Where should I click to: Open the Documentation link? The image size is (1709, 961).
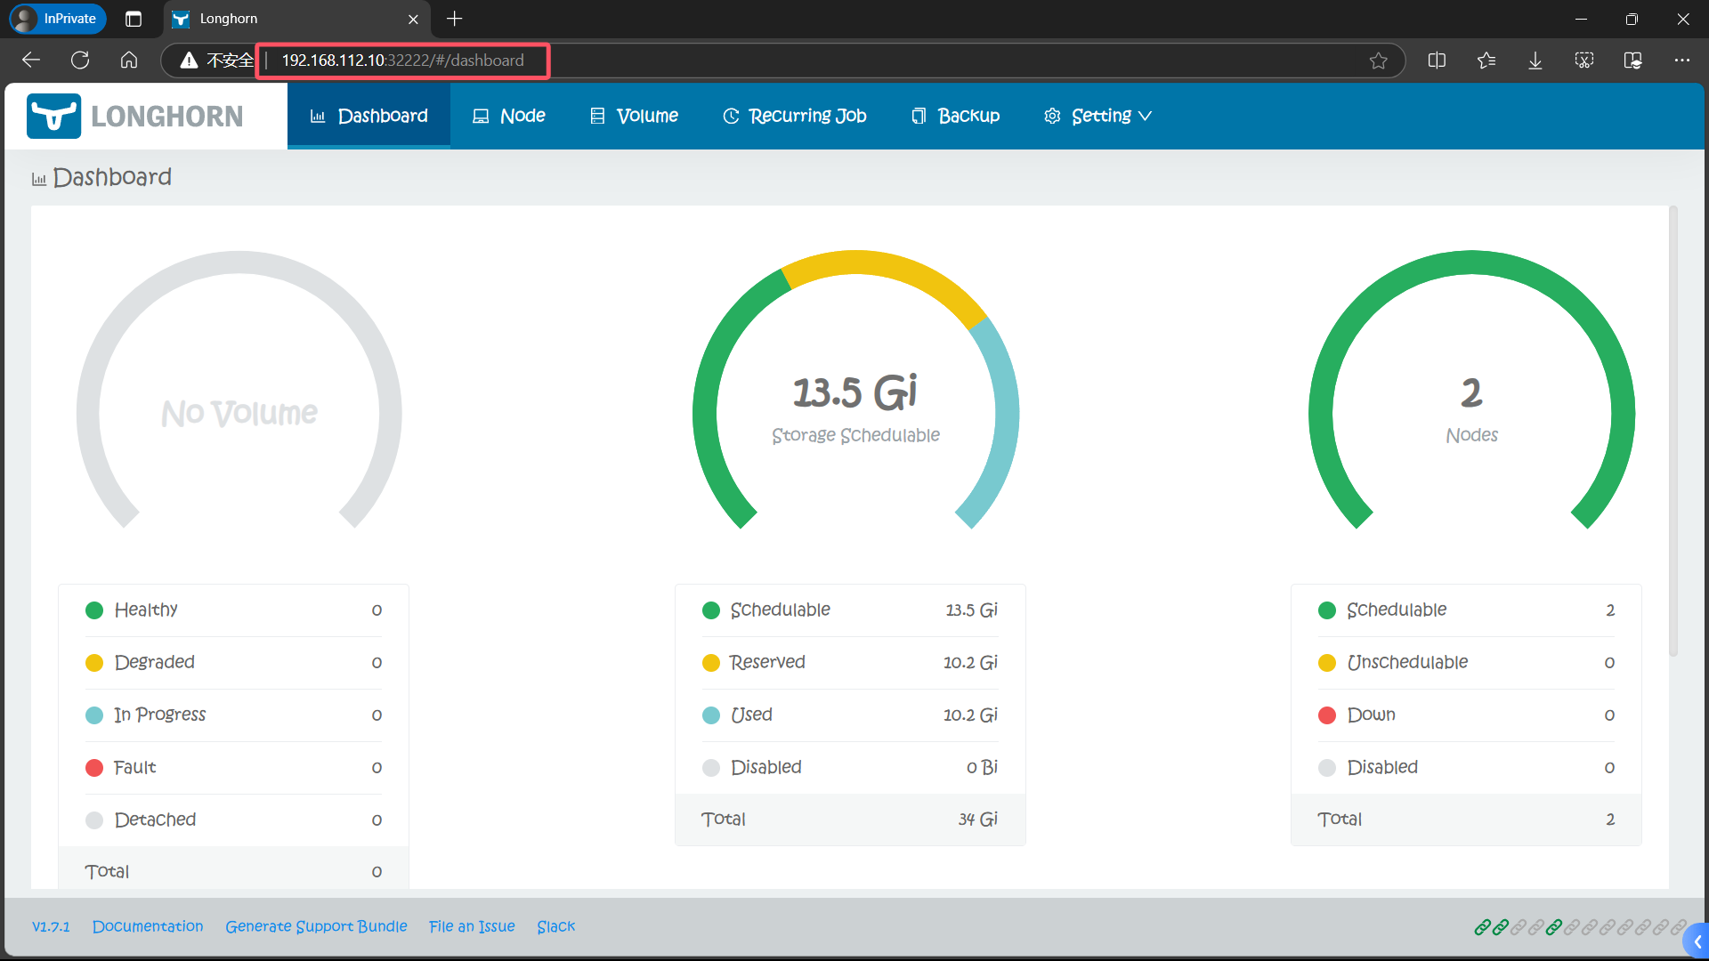tap(148, 926)
